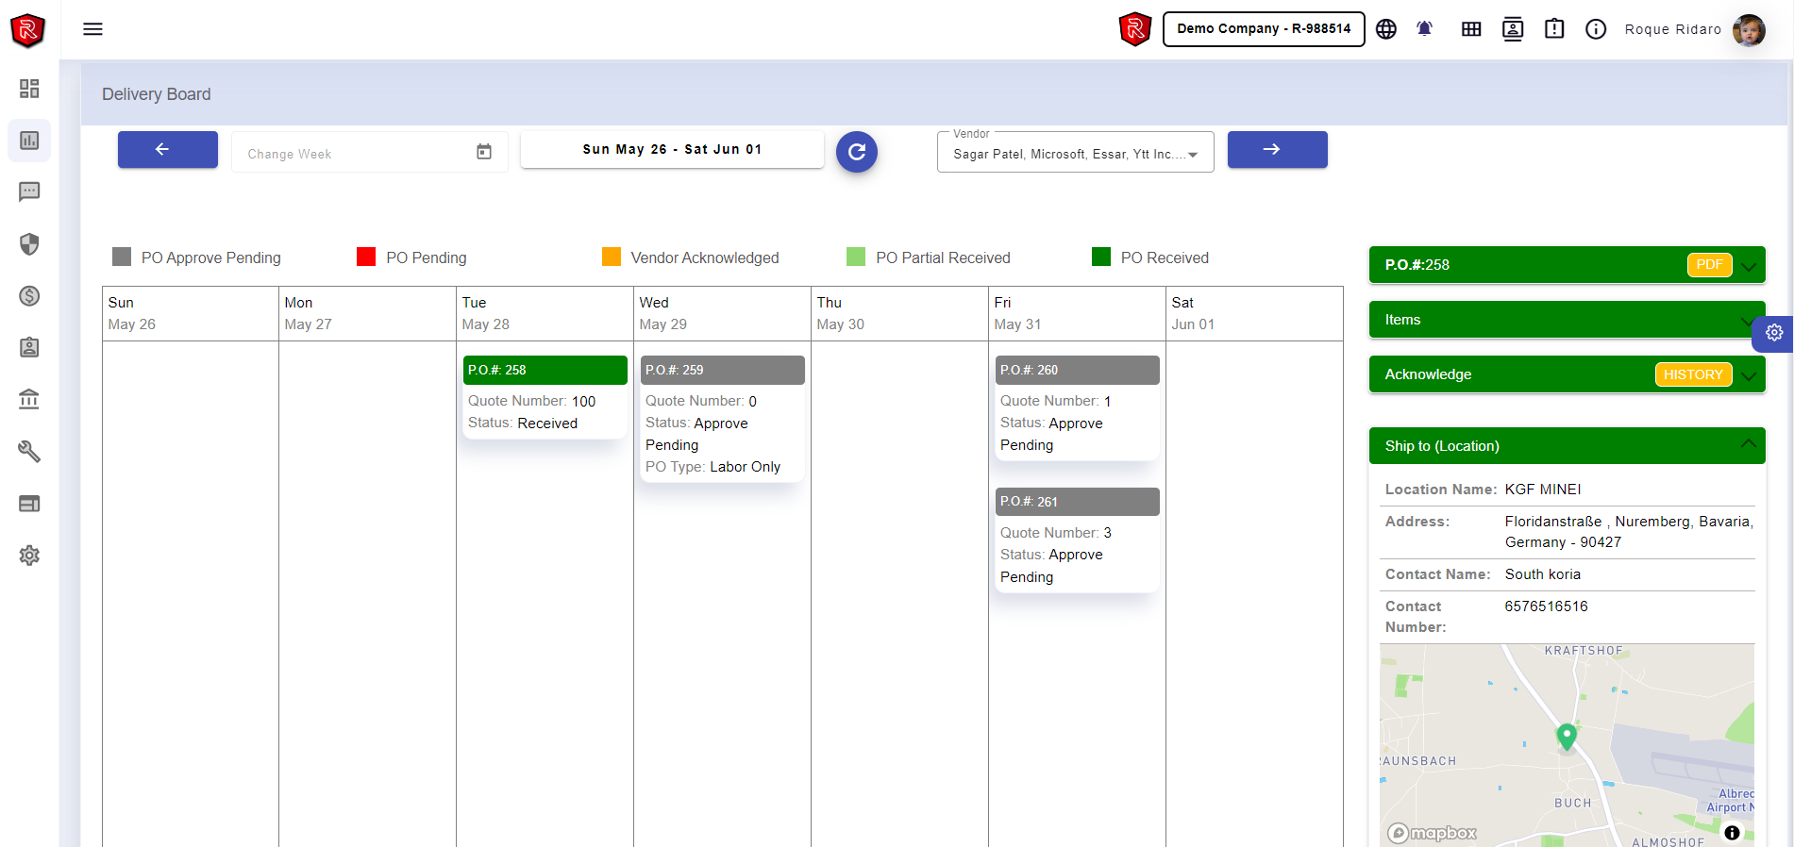Expand the Acknowledge panel chevron
The height and width of the screenshot is (847, 1794).
1749,375
